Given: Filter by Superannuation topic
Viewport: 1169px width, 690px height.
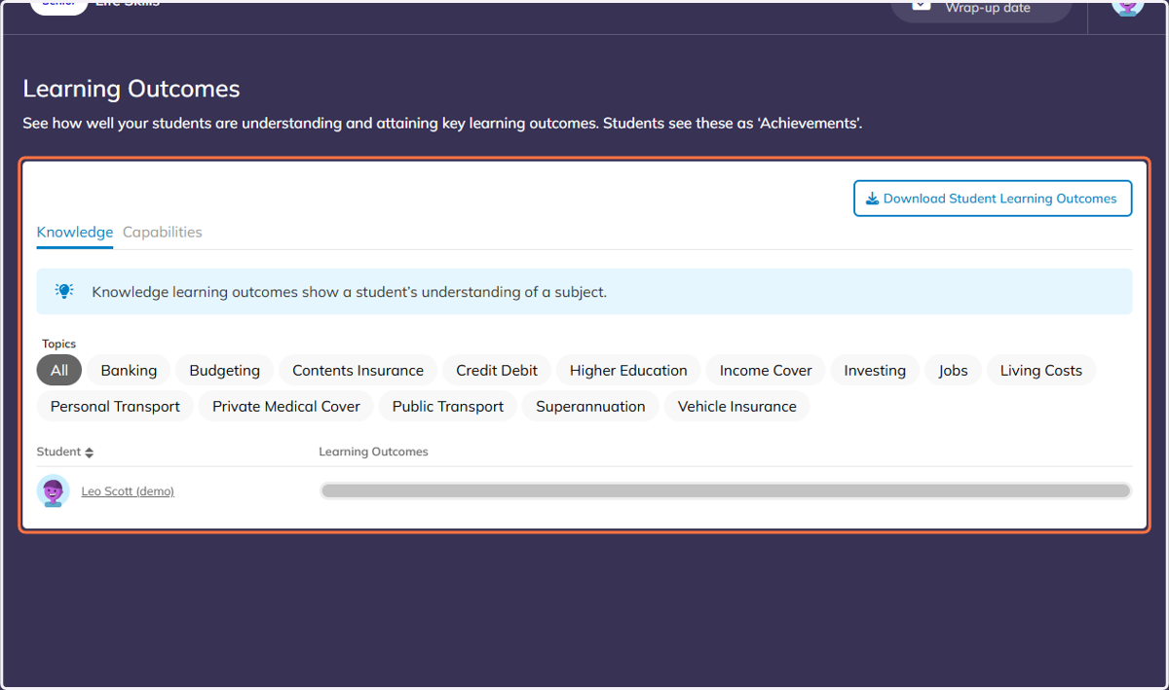Looking at the screenshot, I should pos(590,407).
